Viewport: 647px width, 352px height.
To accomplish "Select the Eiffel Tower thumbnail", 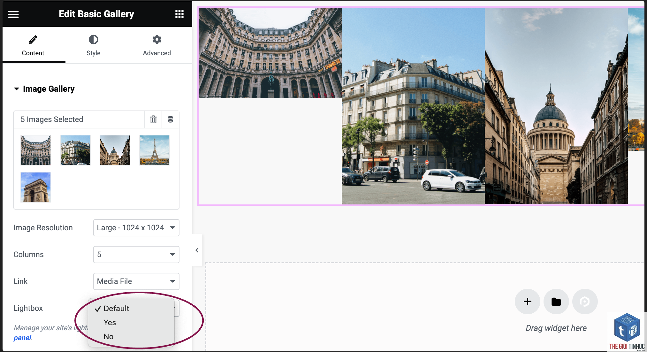I will (x=155, y=150).
